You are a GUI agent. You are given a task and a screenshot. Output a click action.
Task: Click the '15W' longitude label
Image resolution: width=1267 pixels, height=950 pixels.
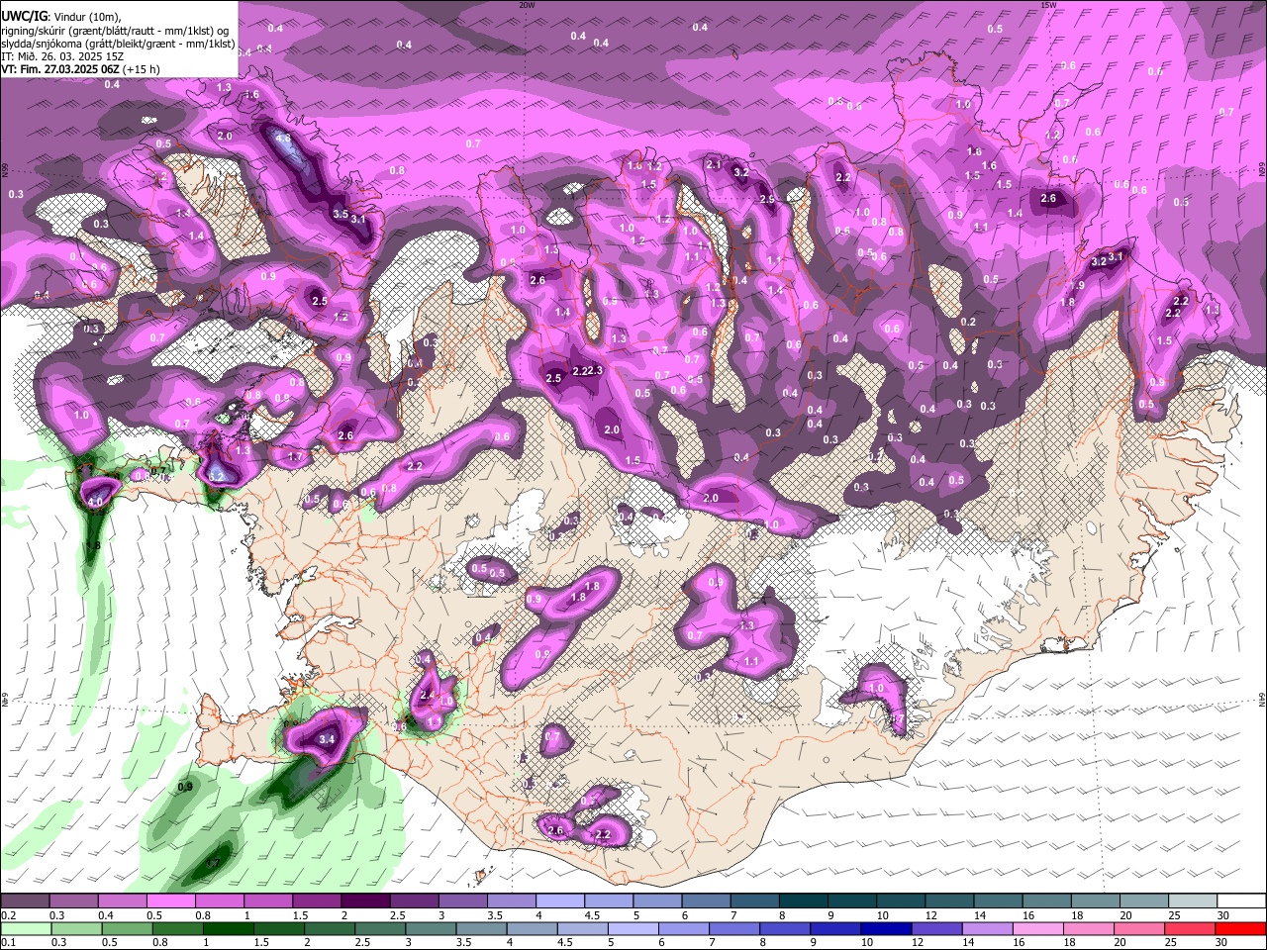click(1048, 5)
